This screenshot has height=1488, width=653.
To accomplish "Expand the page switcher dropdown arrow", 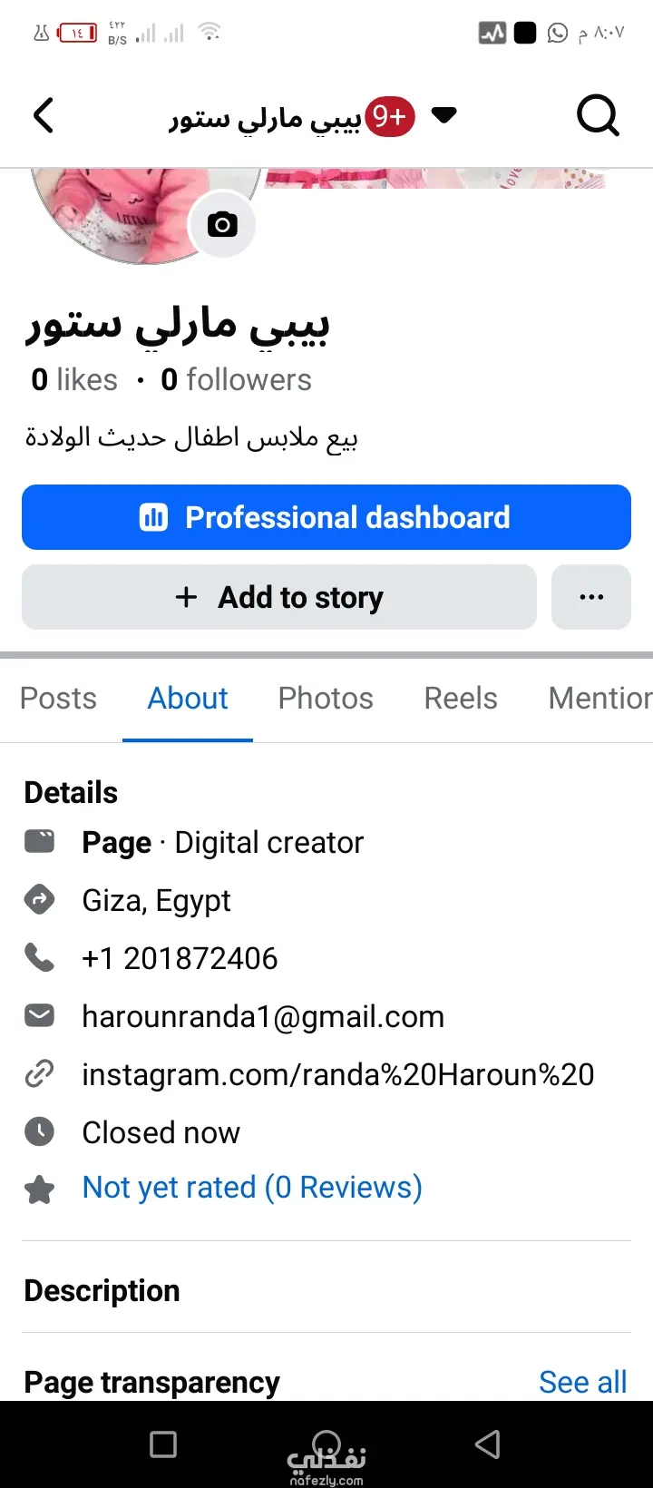I will click(443, 115).
